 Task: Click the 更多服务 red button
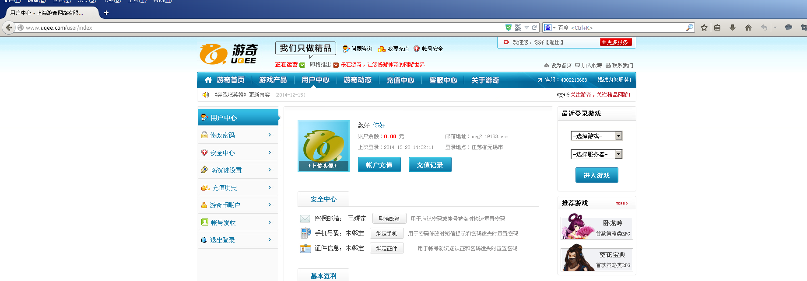pyautogui.click(x=616, y=42)
